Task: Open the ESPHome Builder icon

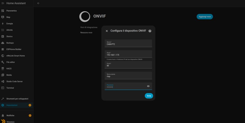Action: [x=3, y=49]
